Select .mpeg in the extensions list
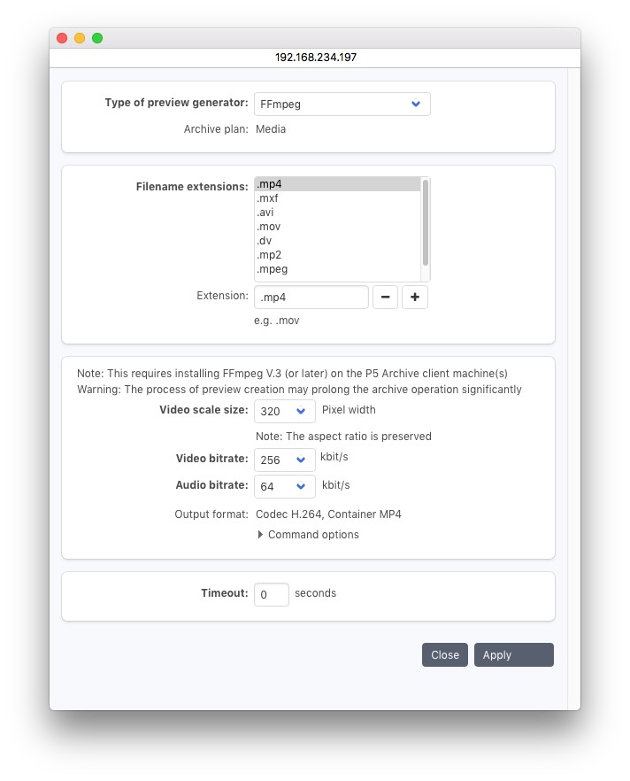 [336, 269]
